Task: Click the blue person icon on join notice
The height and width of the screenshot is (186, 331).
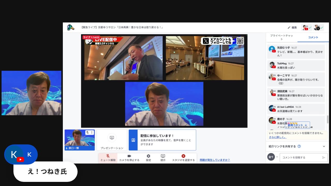Action: (133, 140)
